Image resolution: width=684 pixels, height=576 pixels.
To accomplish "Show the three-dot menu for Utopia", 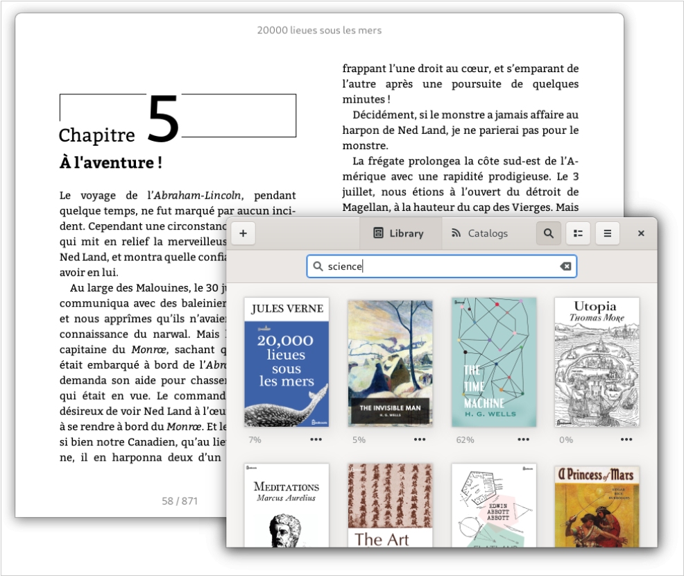I will (626, 439).
